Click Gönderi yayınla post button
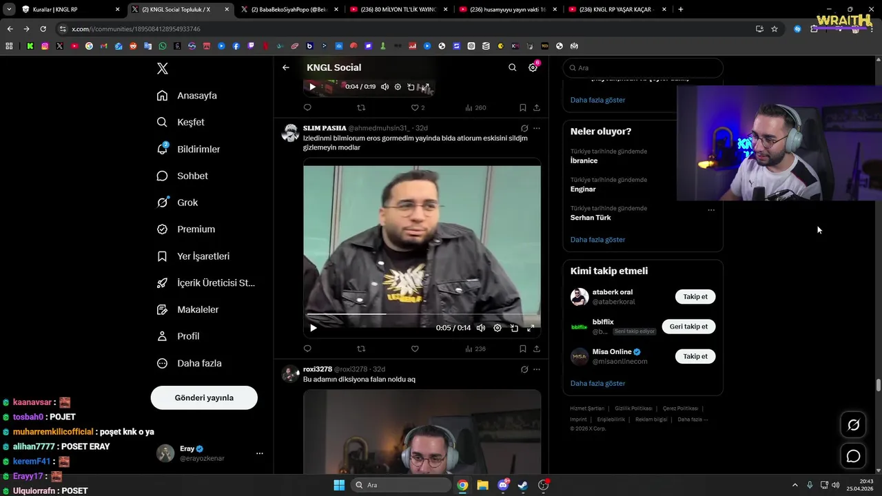The image size is (882, 496). [204, 397]
